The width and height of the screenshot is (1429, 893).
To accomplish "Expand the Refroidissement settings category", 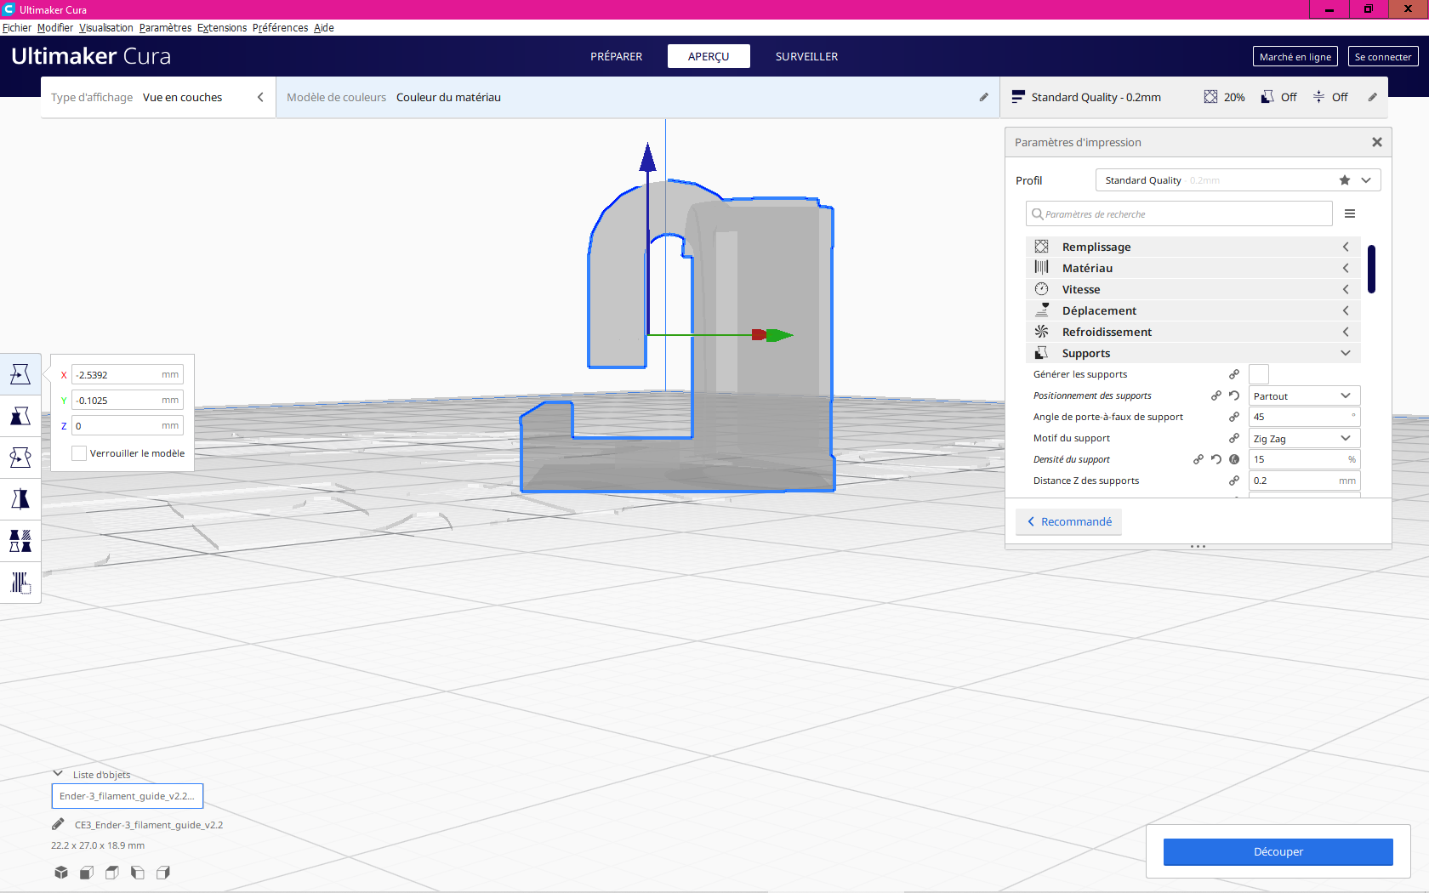I will click(x=1193, y=332).
